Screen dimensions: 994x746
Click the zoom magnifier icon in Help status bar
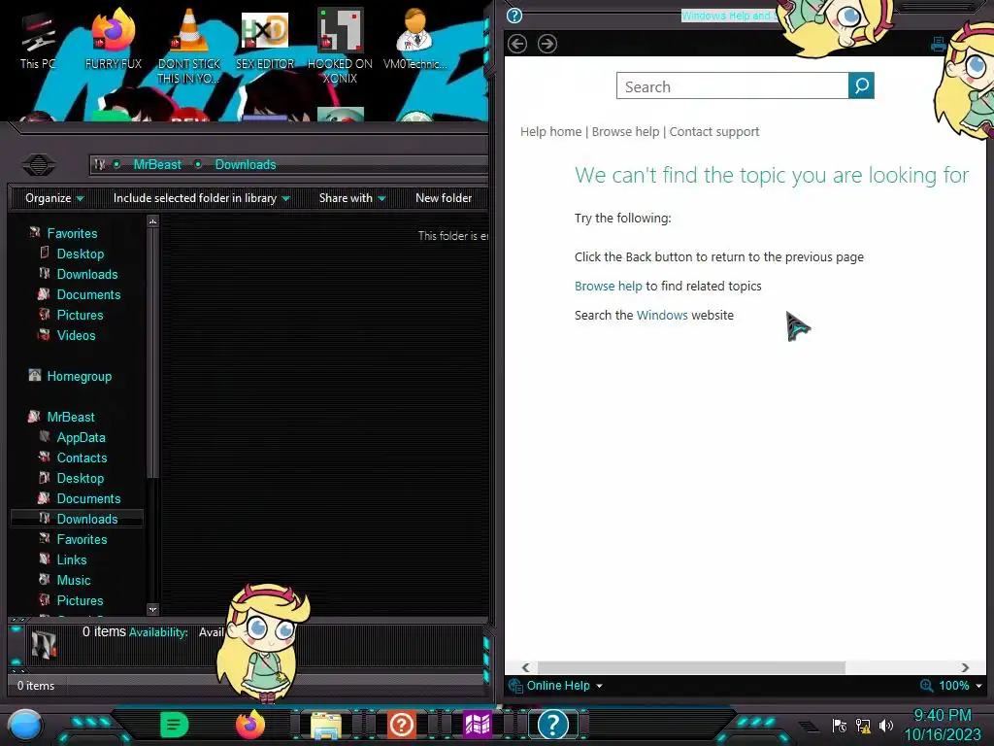coord(926,686)
